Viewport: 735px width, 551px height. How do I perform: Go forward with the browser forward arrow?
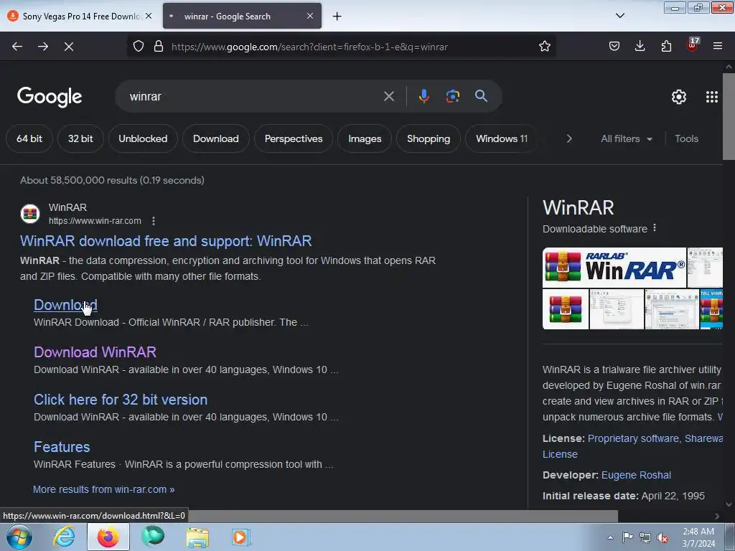43,47
